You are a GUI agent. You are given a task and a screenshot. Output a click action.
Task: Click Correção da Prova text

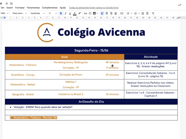coord(71,75)
